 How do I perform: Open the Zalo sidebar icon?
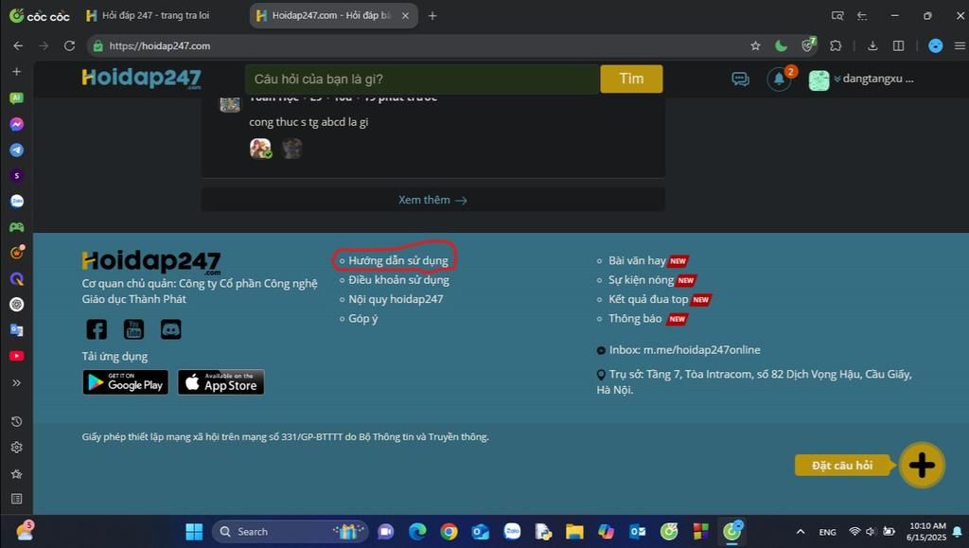(x=17, y=202)
